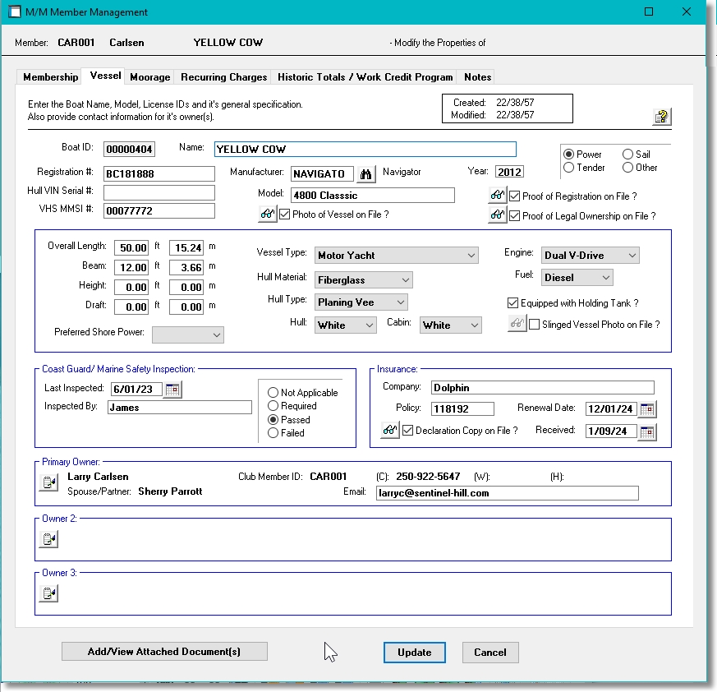Open calendar picker for Last Inspected date

click(173, 390)
